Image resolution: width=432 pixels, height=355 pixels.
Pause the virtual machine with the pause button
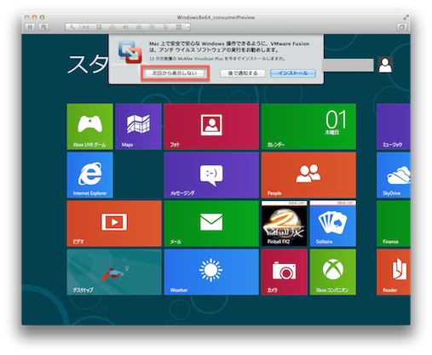(30, 27)
